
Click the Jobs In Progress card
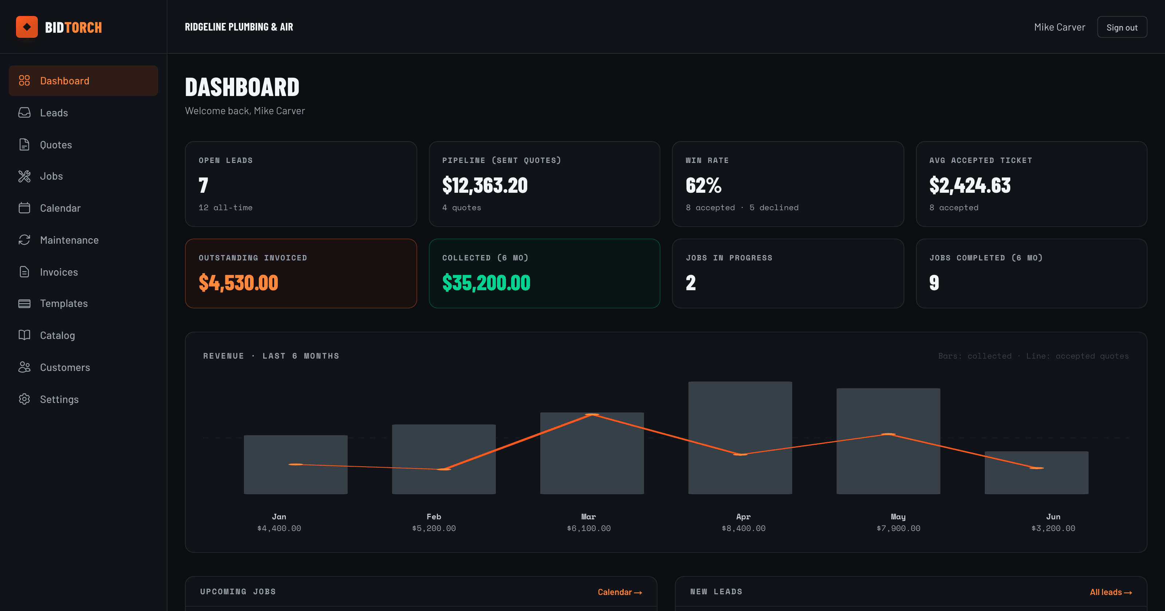click(788, 273)
